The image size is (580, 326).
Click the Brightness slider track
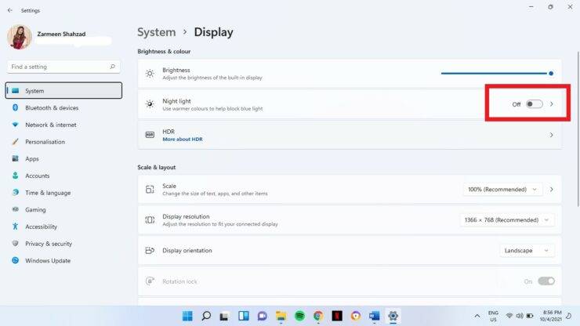pyautogui.click(x=495, y=74)
